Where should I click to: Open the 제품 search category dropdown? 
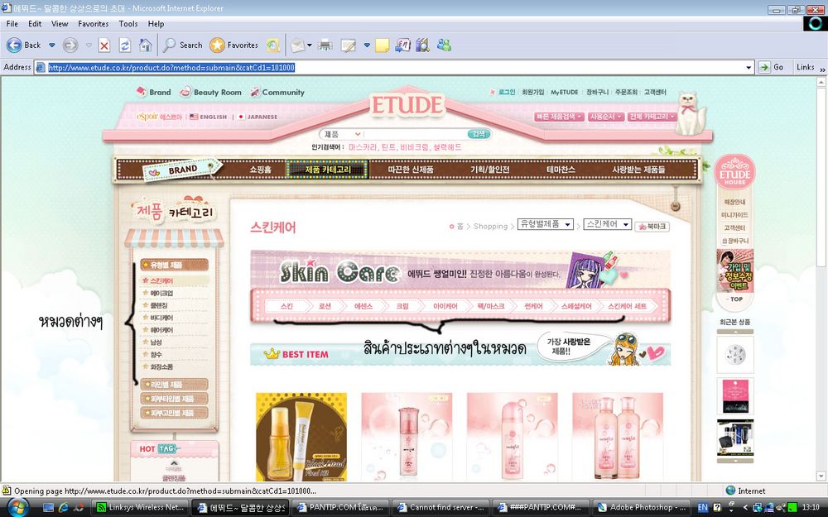(341, 134)
